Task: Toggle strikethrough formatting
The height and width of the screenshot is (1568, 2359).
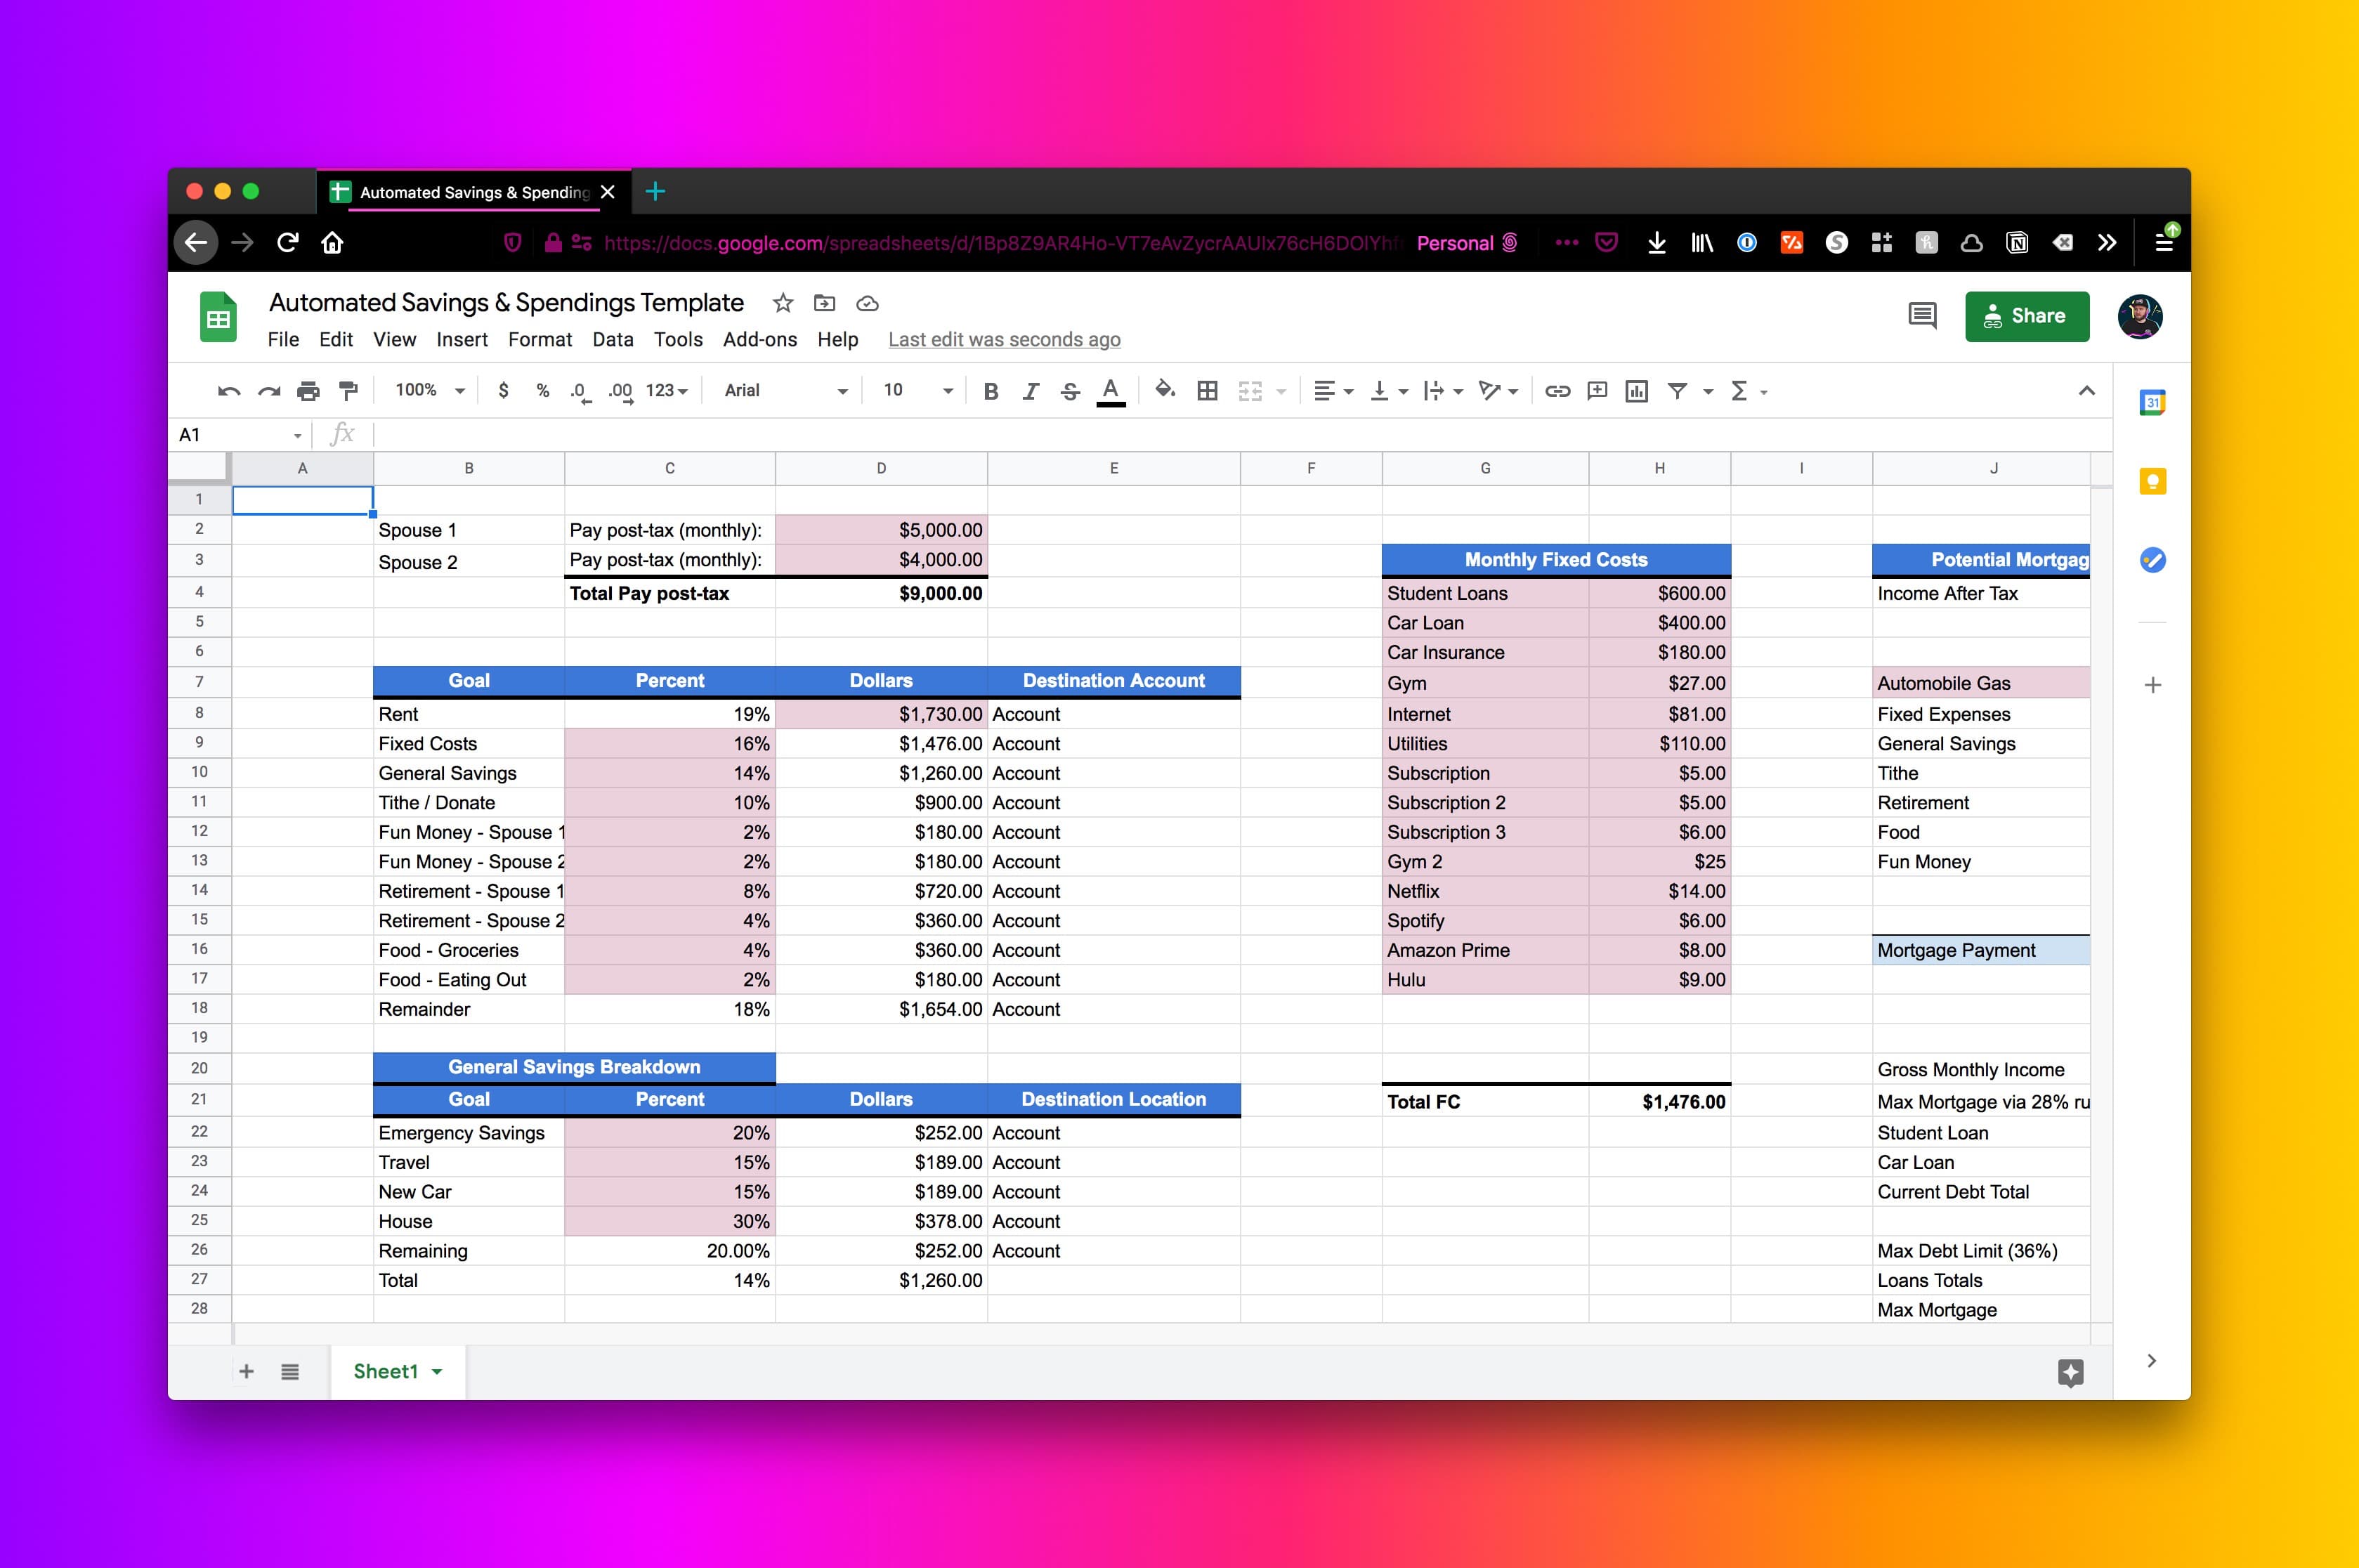Action: (x=1070, y=391)
